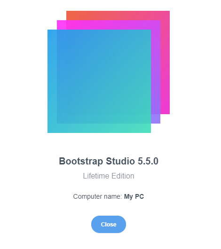Click the Close button
This screenshot has height=249, width=221.
pos(109,224)
